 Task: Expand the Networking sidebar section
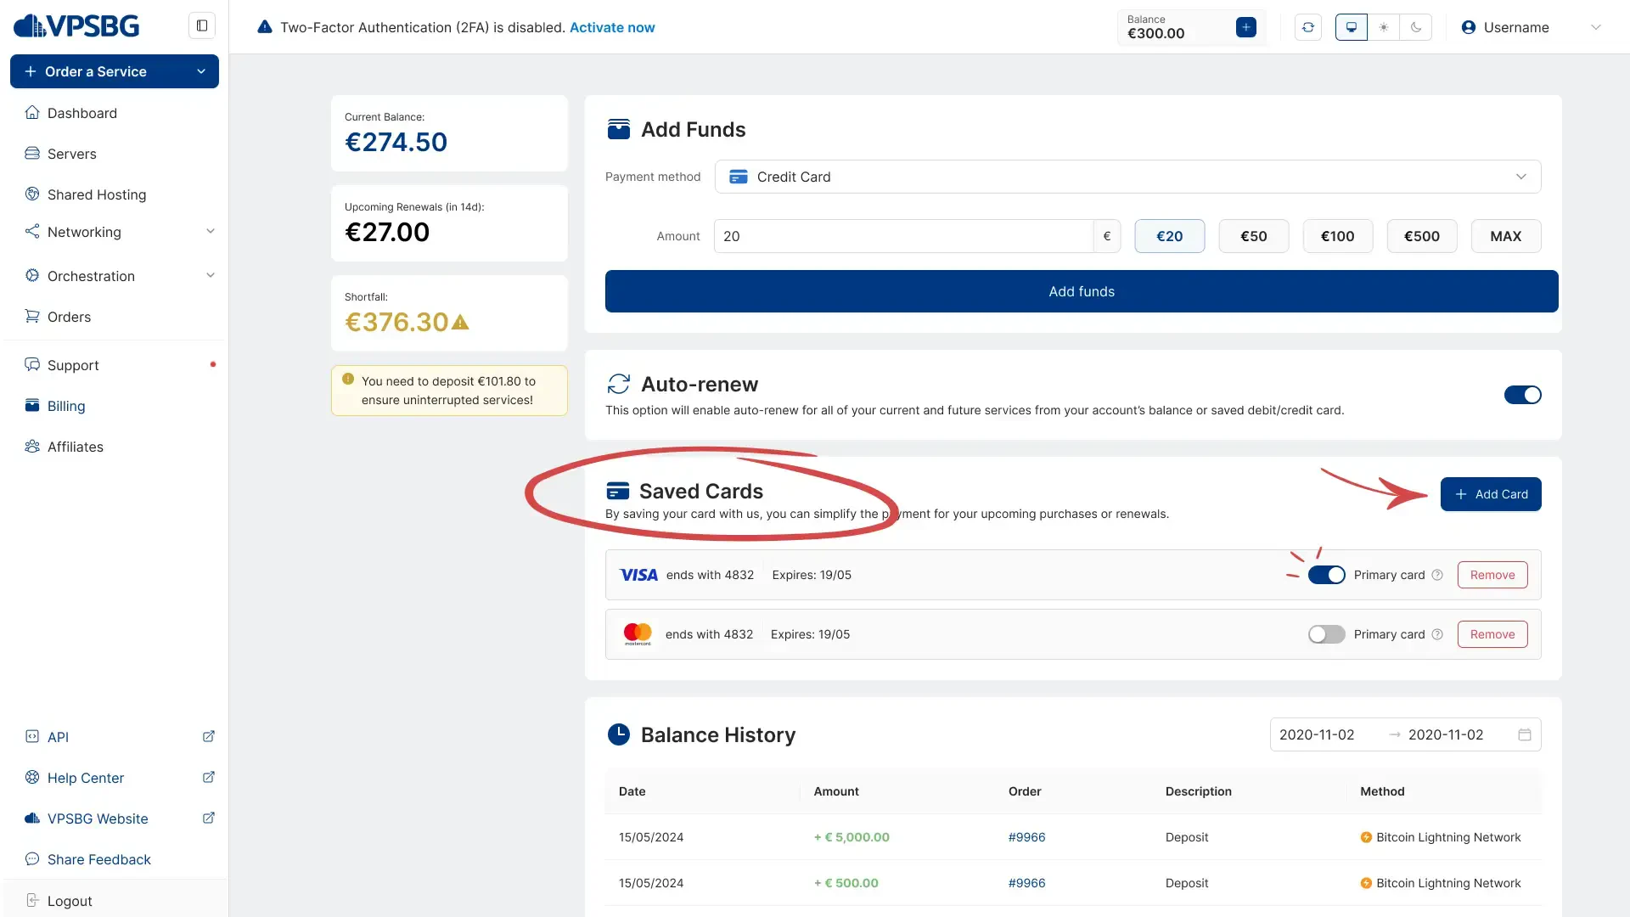(x=119, y=232)
